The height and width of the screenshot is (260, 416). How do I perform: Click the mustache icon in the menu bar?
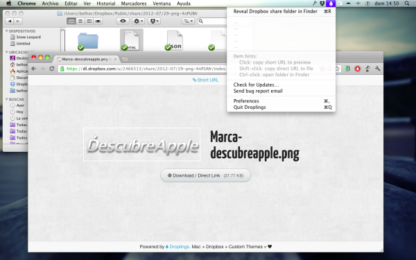coord(348,3)
